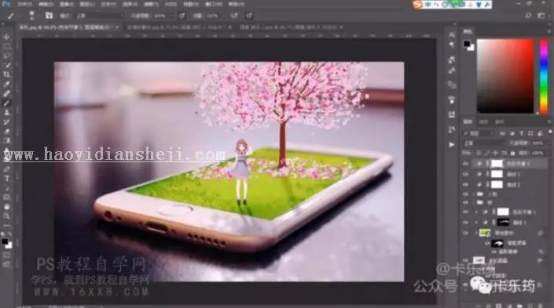Toggle smart filters visibility eye icon
This screenshot has width=554, height=308.
[x=487, y=243]
